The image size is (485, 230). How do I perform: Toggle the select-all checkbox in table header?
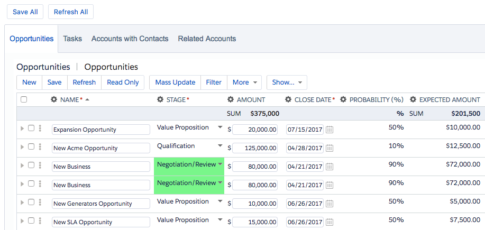pyautogui.click(x=24, y=99)
